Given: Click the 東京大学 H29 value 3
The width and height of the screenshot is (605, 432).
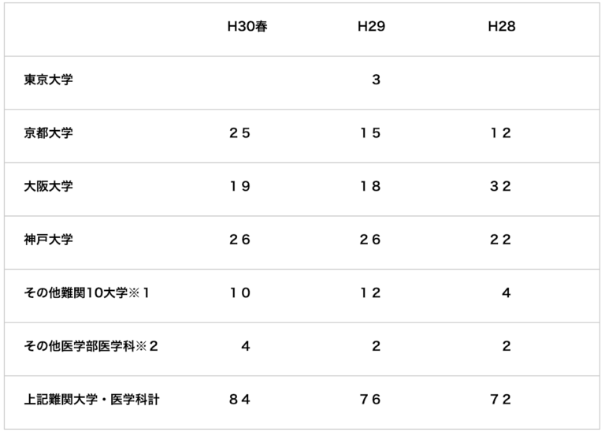Looking at the screenshot, I should tap(377, 80).
